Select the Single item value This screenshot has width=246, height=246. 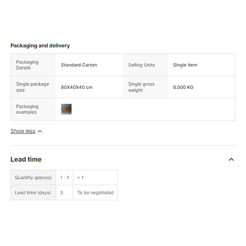pos(185,65)
